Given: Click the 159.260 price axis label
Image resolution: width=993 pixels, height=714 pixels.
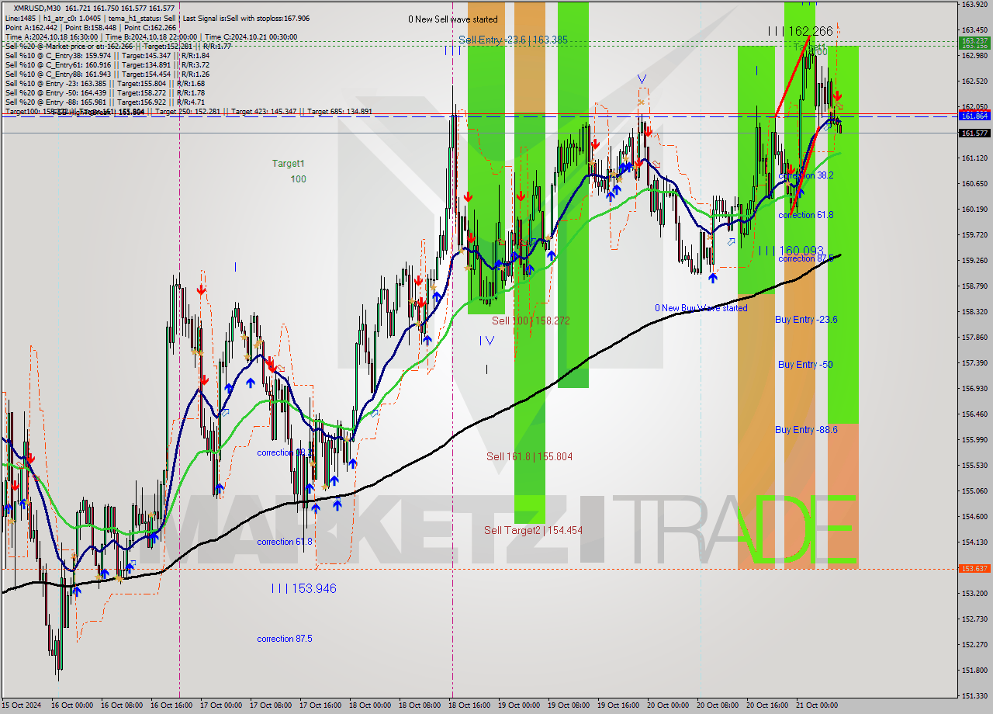Looking at the screenshot, I should (x=974, y=261).
